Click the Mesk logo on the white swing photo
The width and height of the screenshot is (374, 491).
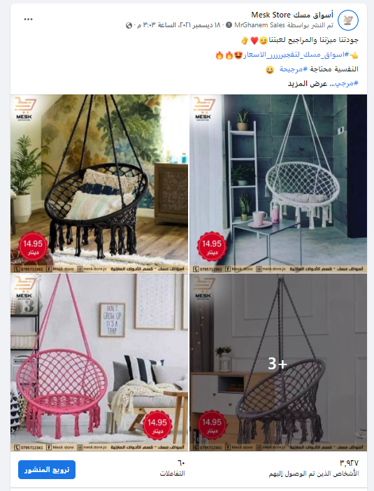(203, 108)
